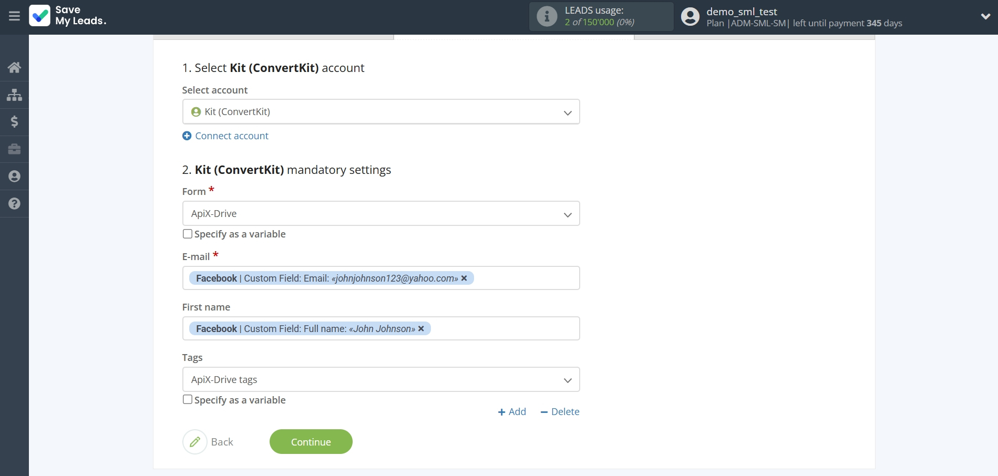Expand the demo_sml_test account menu
The image size is (998, 476).
click(986, 16)
